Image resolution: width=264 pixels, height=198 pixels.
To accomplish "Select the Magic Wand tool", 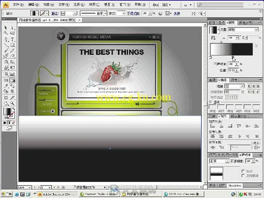I will pyautogui.click(x=6, y=33).
